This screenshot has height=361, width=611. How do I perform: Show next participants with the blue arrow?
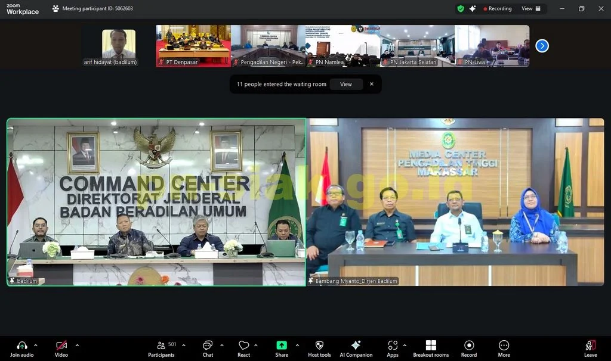click(x=542, y=46)
